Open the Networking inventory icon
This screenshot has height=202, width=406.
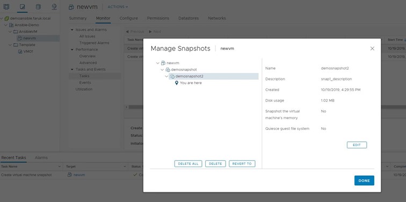click(54, 7)
